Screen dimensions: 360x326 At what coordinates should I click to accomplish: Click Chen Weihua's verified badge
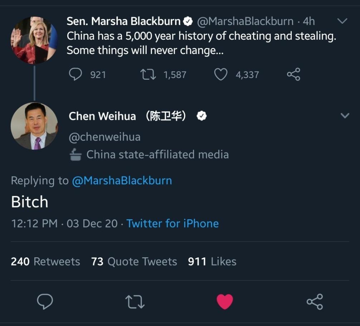[202, 116]
